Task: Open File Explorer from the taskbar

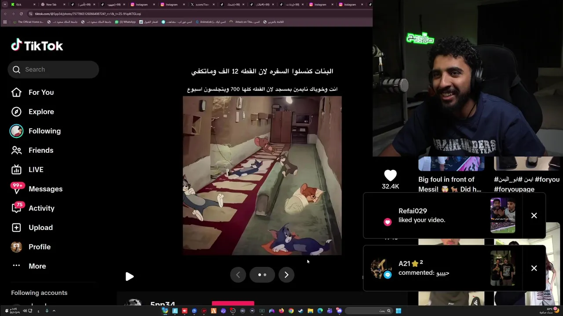Action: pyautogui.click(x=311, y=311)
